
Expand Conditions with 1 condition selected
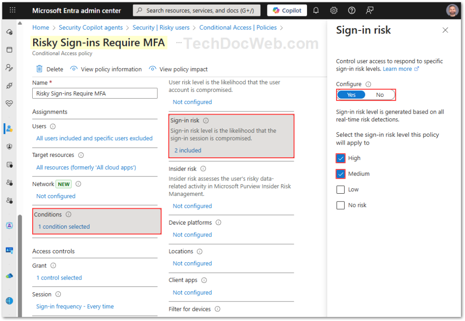click(64, 226)
